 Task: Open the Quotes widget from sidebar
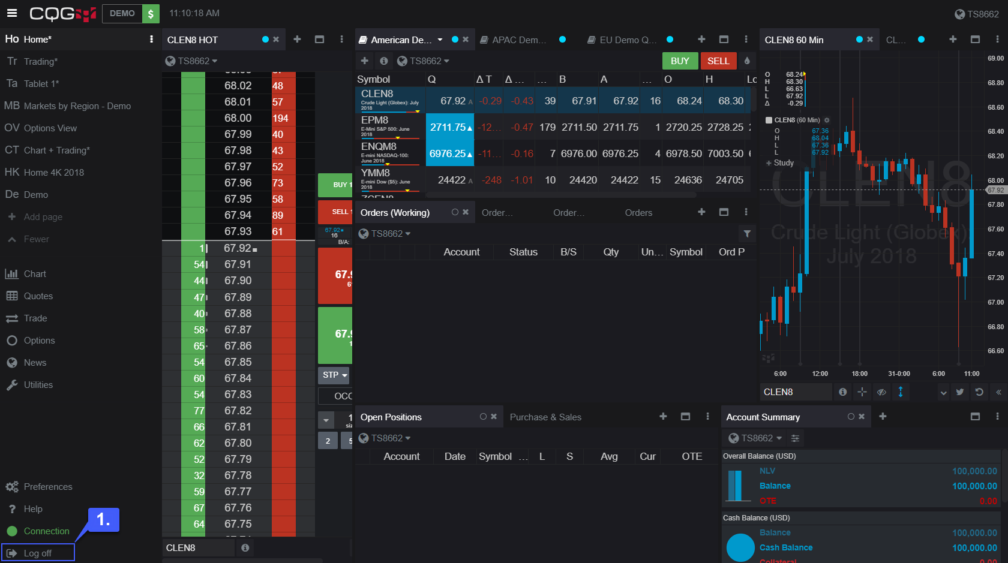pos(29,296)
